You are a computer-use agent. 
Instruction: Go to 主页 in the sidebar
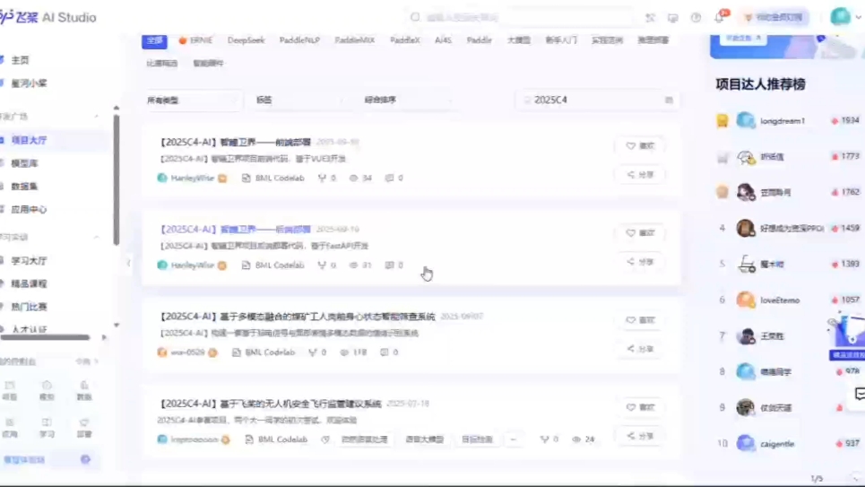click(21, 60)
